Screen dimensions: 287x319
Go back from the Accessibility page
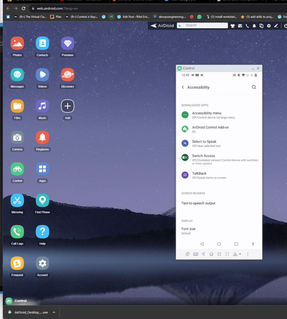[x=183, y=87]
